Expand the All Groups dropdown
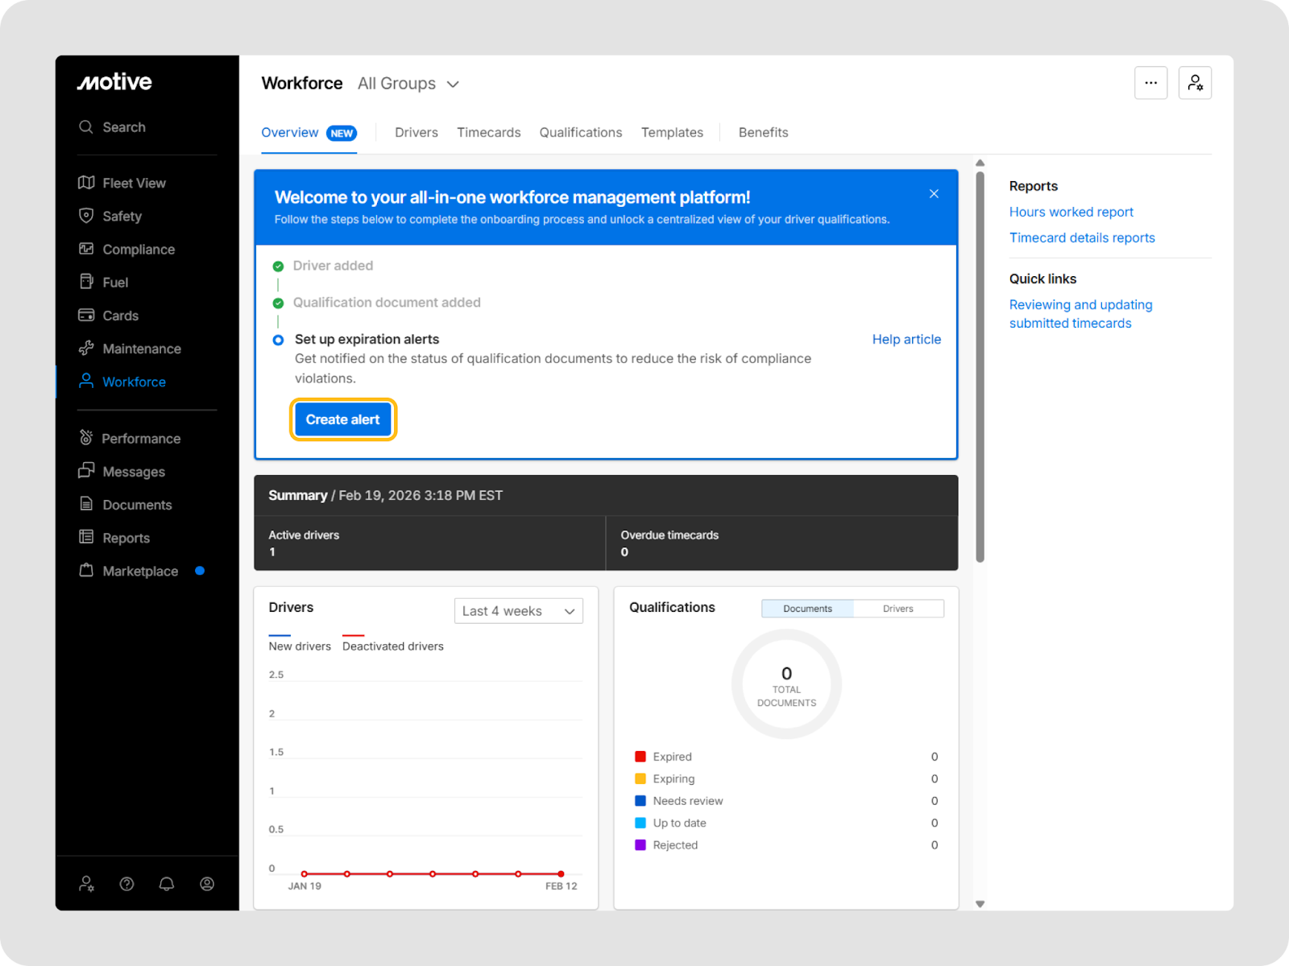The width and height of the screenshot is (1289, 966). [408, 84]
